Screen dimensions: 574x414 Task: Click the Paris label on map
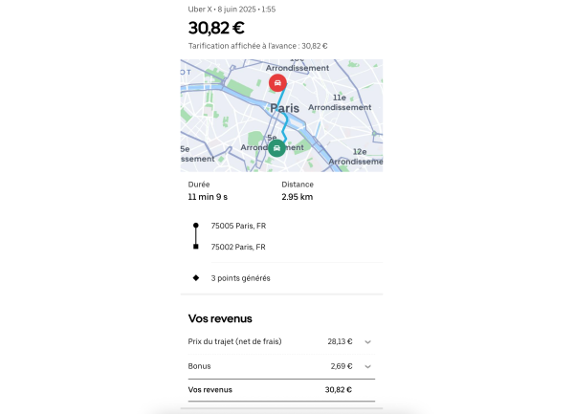tap(284, 109)
